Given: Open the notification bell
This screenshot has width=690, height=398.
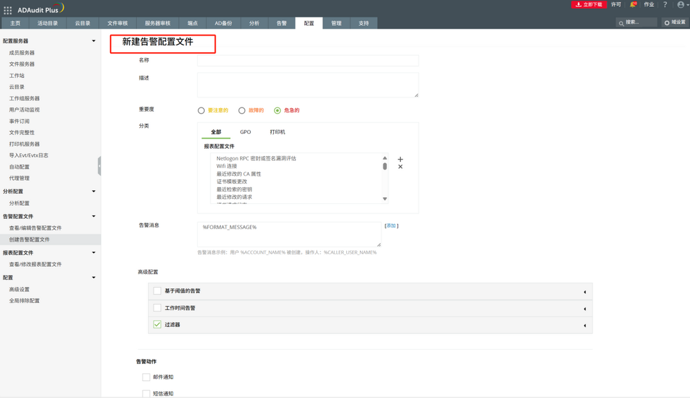Looking at the screenshot, I should pos(633,4).
